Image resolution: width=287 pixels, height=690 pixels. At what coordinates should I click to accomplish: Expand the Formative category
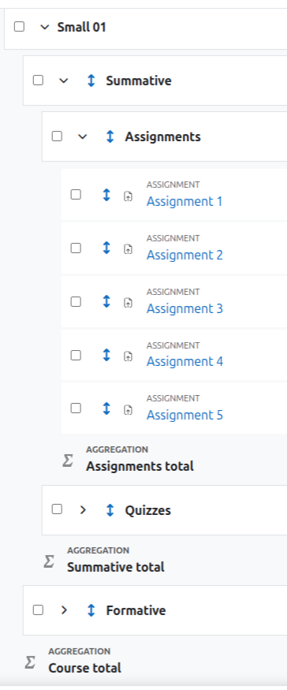click(x=64, y=610)
